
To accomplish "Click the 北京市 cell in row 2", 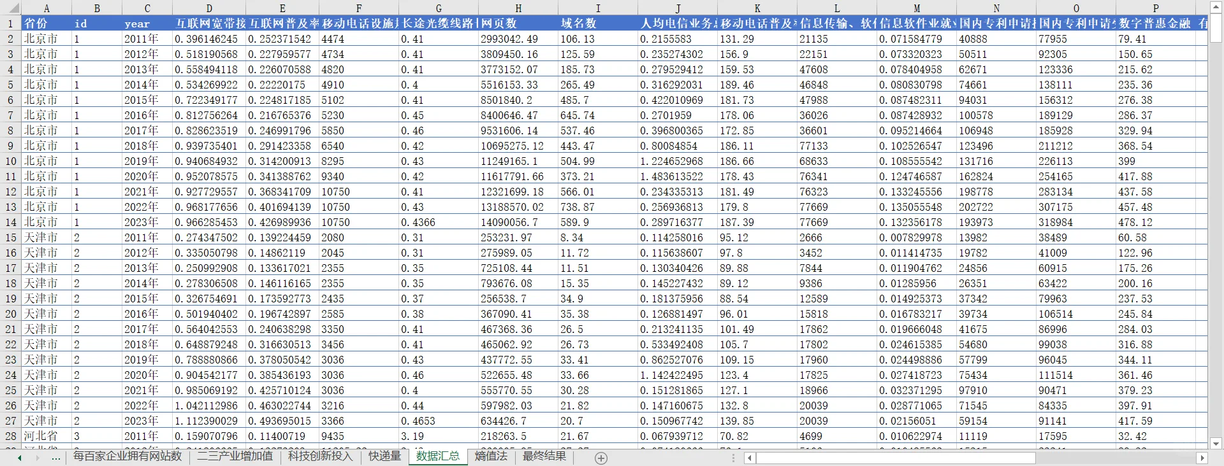I will click(47, 39).
